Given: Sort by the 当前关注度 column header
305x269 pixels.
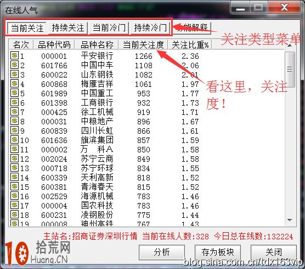Looking at the screenshot, I should [143, 45].
